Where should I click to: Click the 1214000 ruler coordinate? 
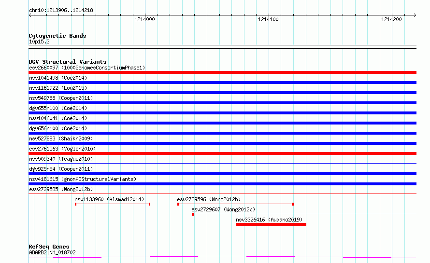click(x=144, y=19)
